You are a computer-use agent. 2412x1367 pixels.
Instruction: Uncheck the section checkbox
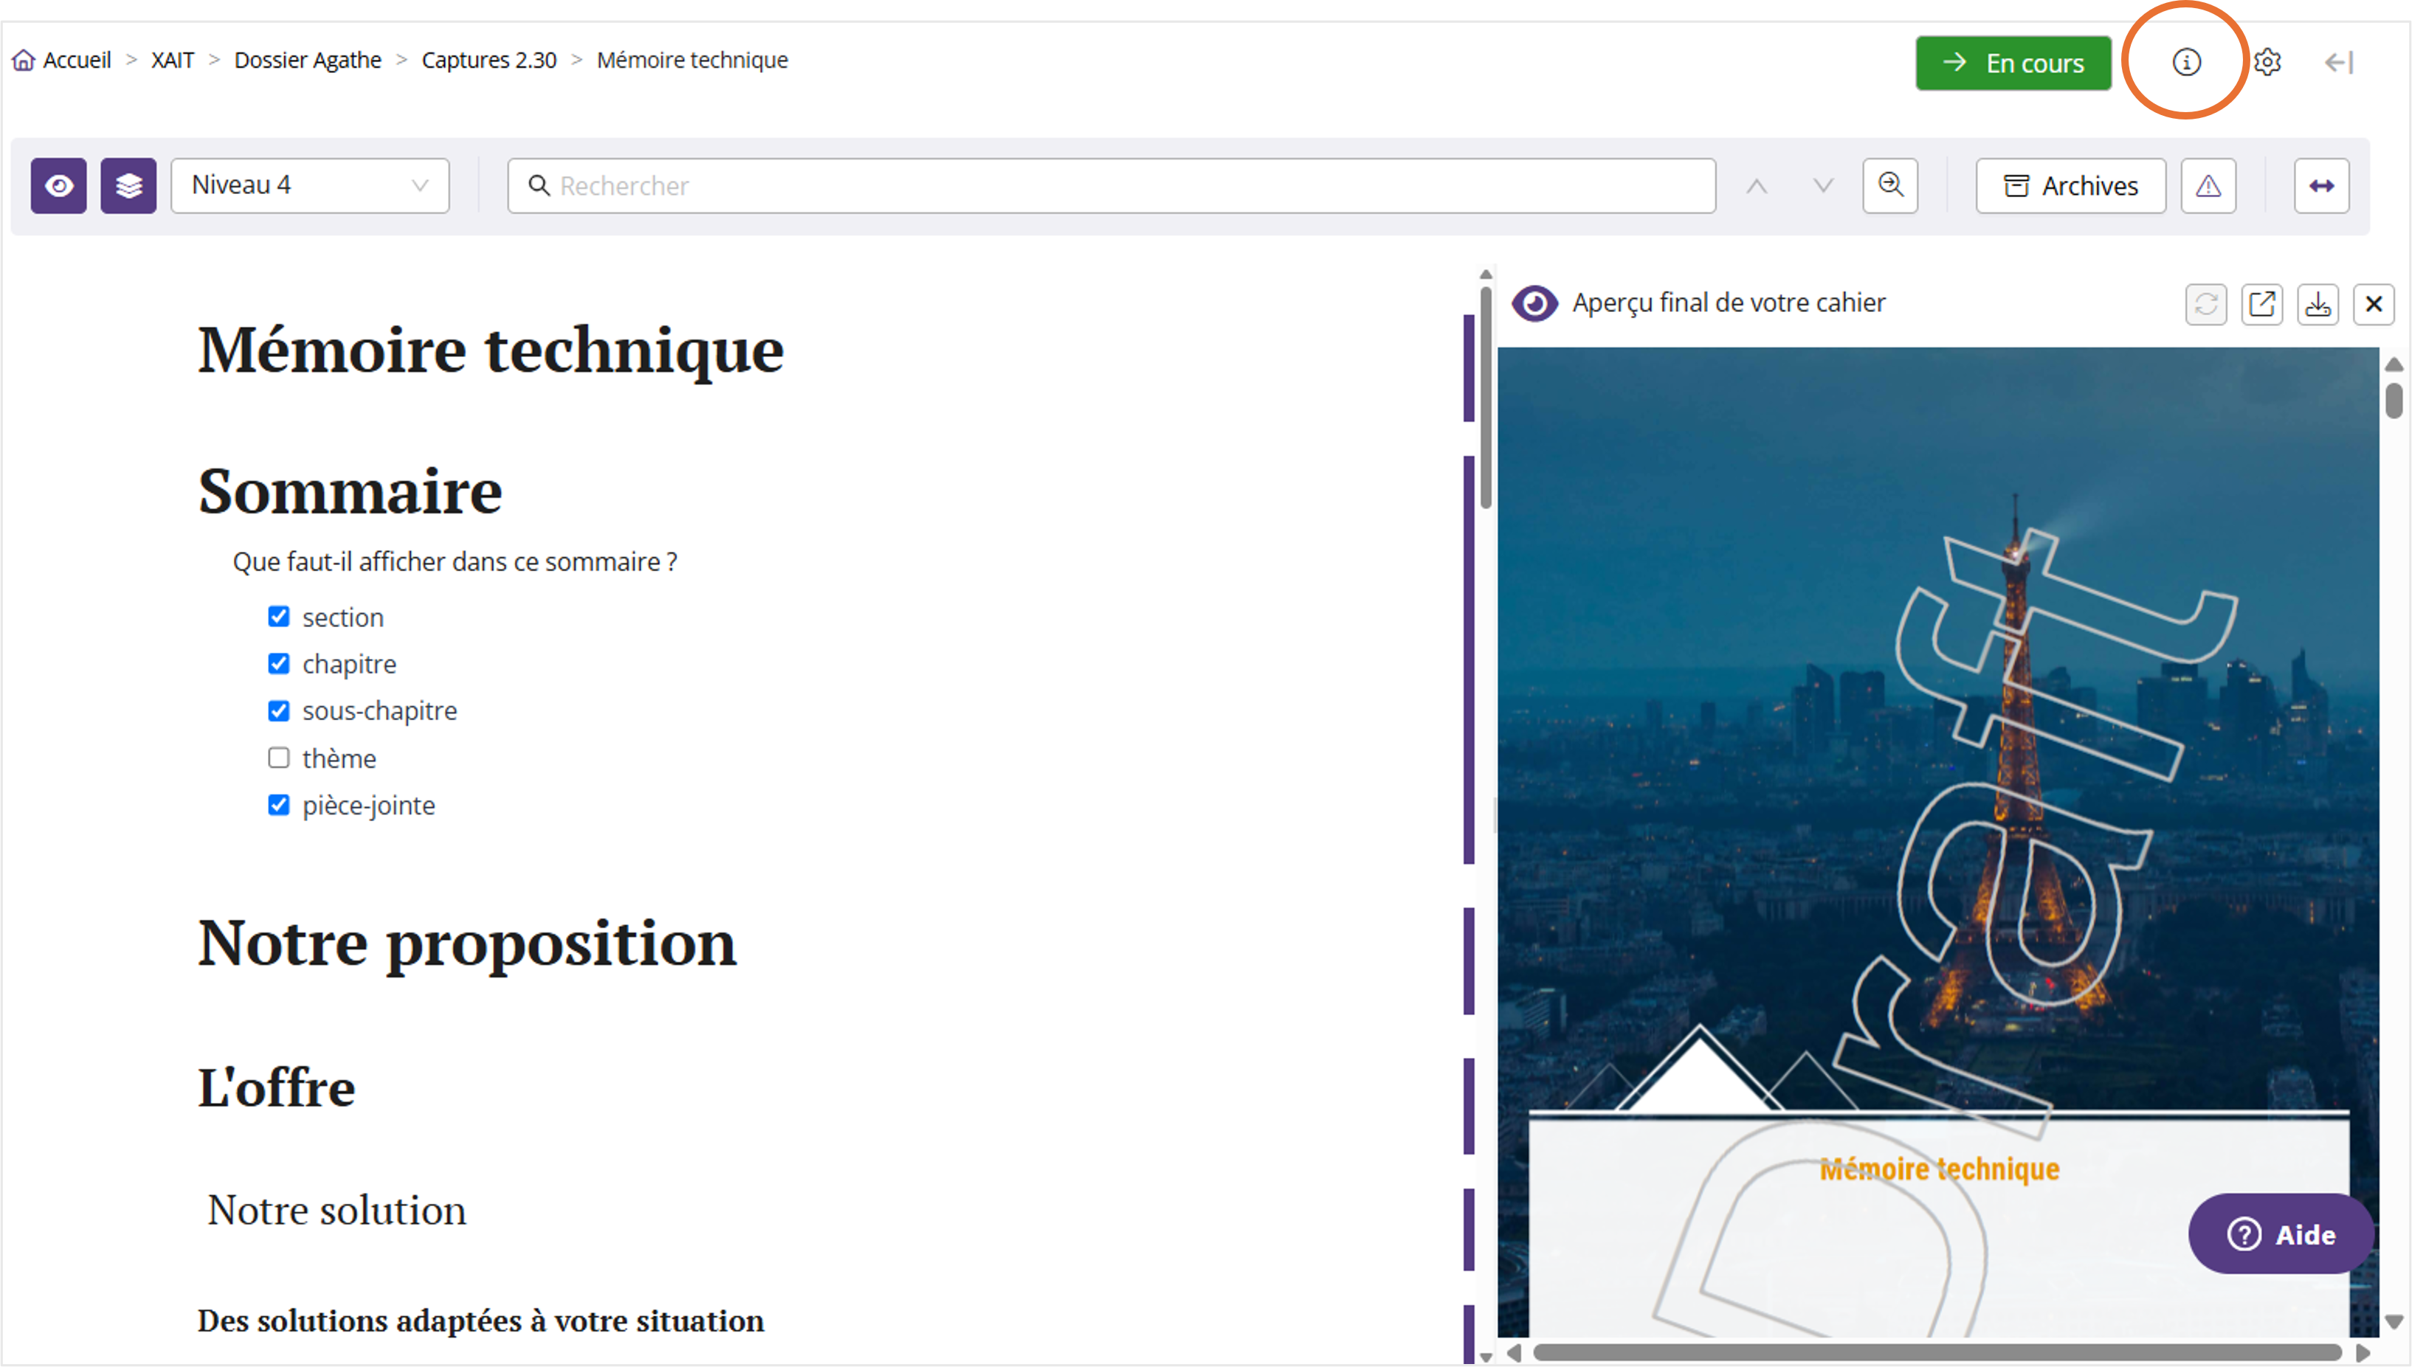tap(279, 617)
